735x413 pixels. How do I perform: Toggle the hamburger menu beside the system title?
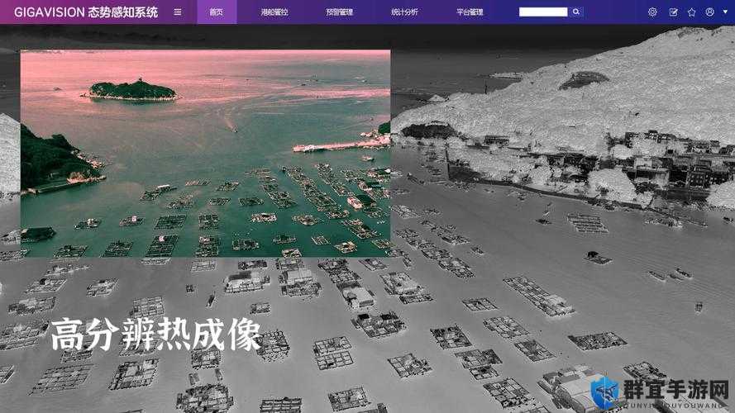(x=177, y=12)
